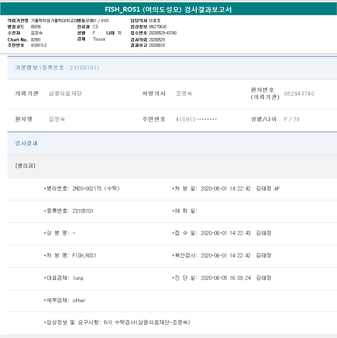Click the FISH_ROS1 report title header
Image resolution: width=337 pixels, height=338 pixels.
(x=168, y=9)
